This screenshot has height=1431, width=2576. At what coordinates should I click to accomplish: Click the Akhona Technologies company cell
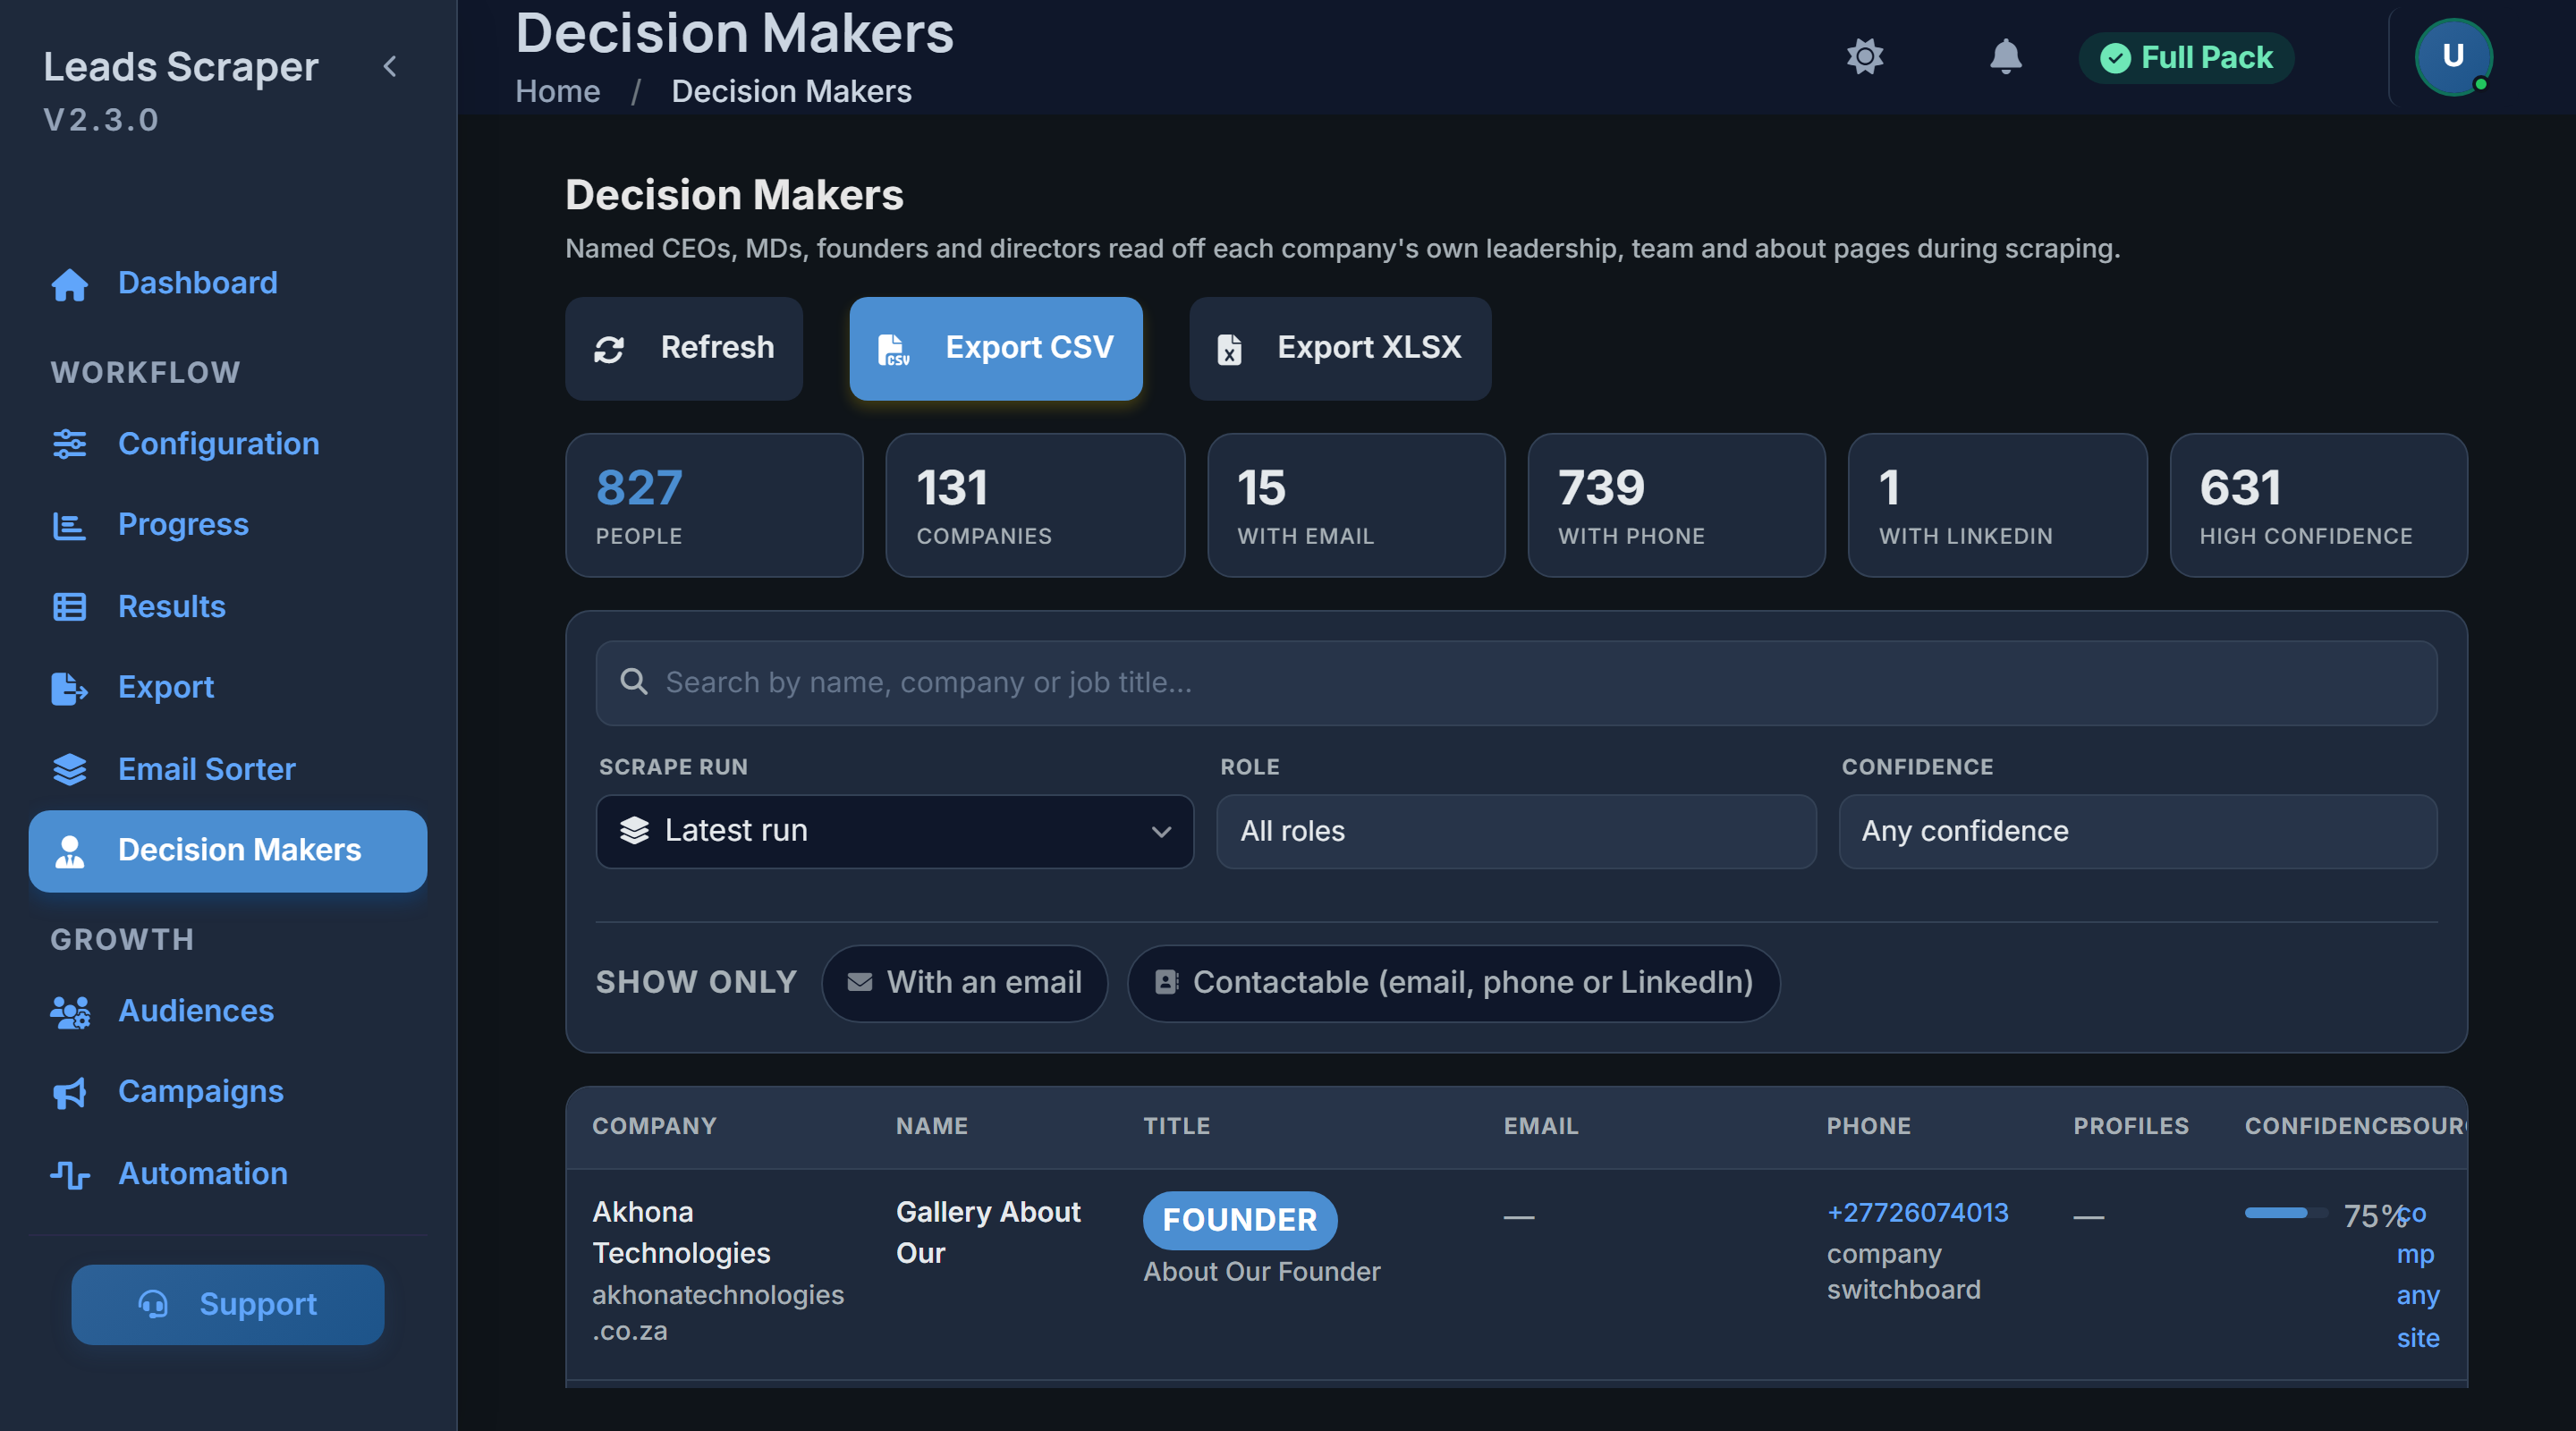pos(717,1271)
